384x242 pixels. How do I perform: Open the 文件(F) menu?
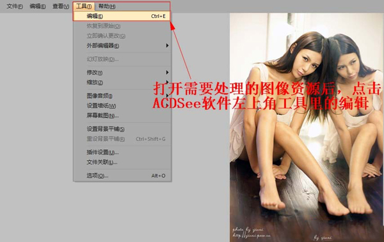(15, 6)
